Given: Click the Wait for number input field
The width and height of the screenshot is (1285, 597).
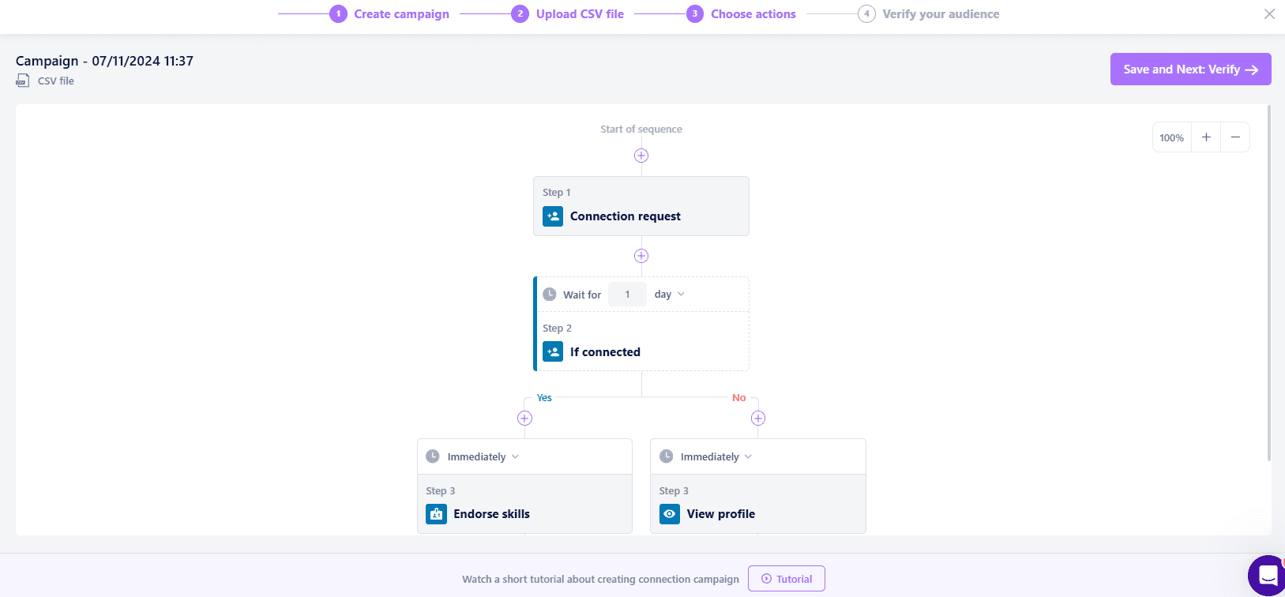Looking at the screenshot, I should 628,295.
